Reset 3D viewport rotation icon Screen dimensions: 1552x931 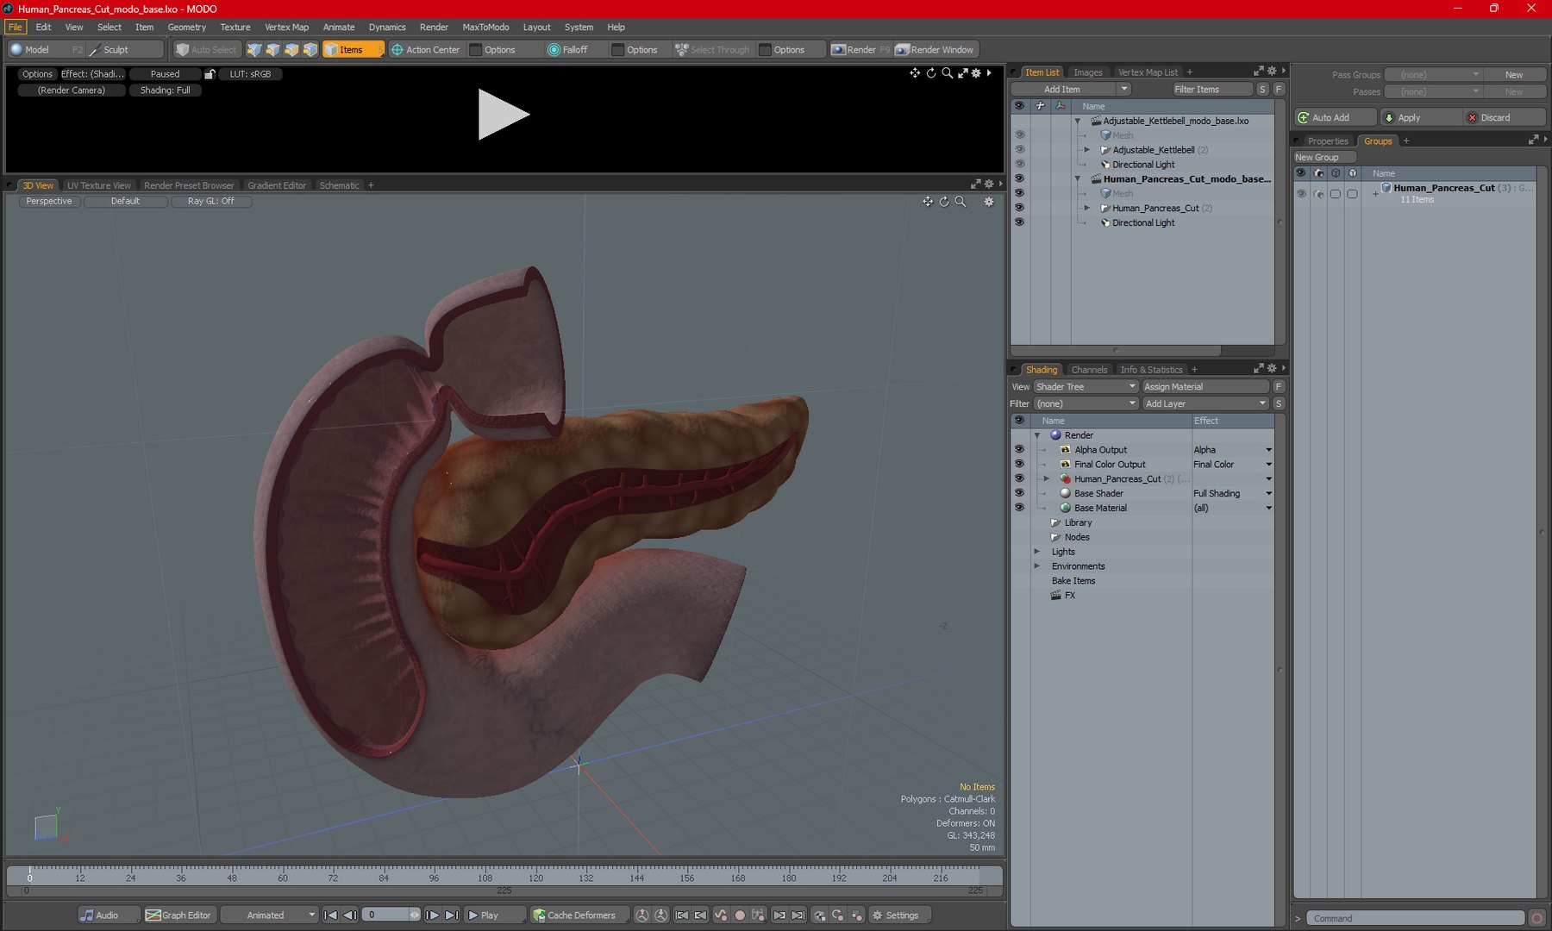[944, 202]
